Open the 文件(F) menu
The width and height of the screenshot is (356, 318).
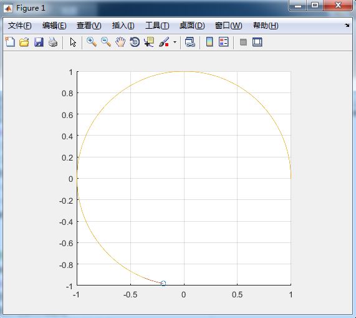click(x=20, y=26)
